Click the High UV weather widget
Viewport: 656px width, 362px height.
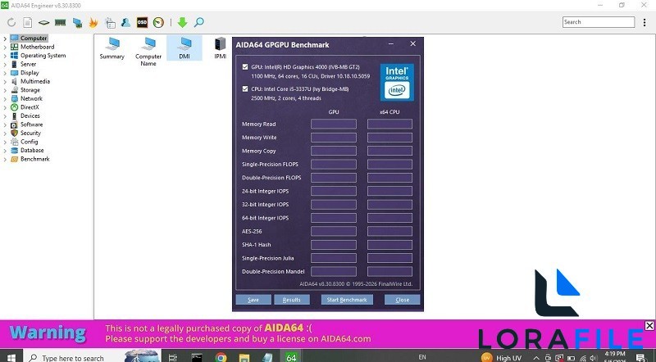(501, 358)
